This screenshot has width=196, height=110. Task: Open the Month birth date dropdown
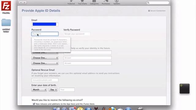click(39, 90)
